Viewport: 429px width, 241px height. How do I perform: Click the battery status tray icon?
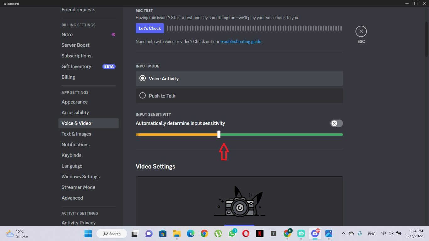pos(399,233)
